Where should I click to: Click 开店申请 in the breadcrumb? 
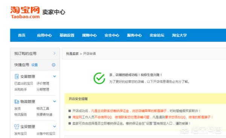pos(89,54)
